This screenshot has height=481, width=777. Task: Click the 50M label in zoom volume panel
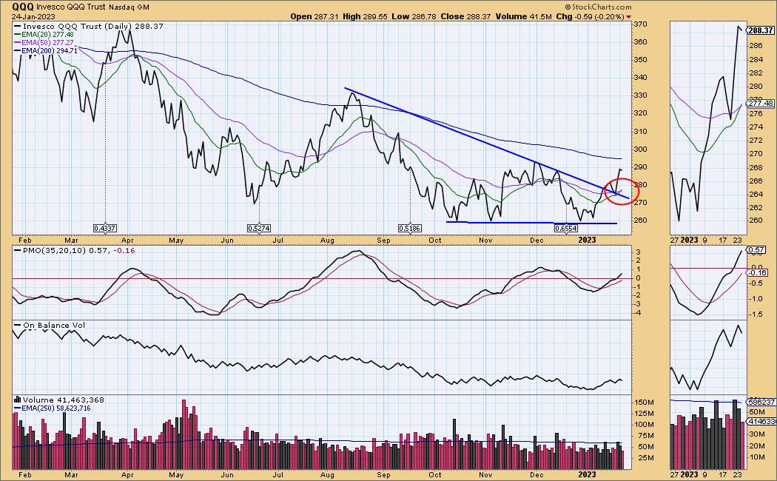tap(756, 412)
